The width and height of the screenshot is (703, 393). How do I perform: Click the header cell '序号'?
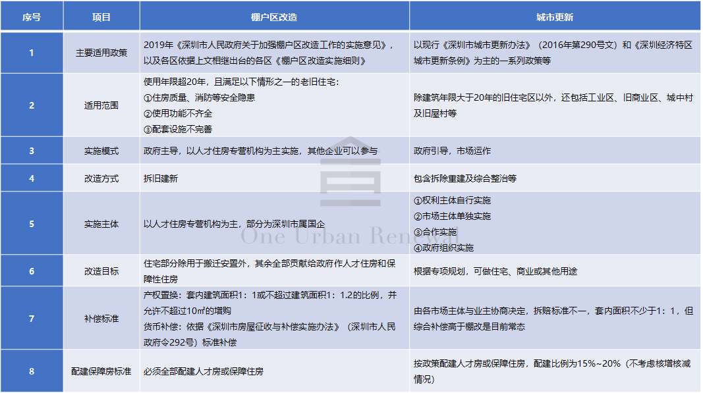pos(32,16)
